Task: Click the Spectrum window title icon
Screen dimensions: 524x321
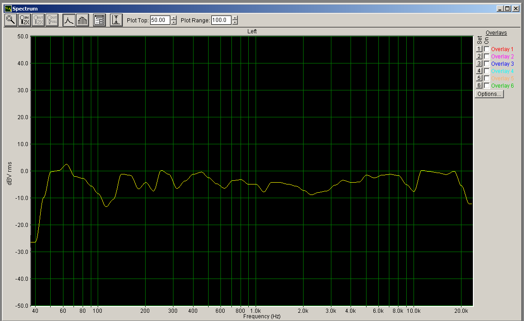Action: 8,9
